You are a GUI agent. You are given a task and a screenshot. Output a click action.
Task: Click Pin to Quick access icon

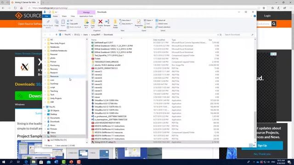coord(48,22)
